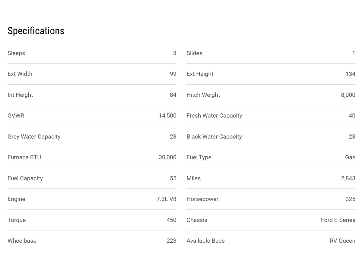
Task: Click the Fresh Water Capacity label
Action: 214,116
